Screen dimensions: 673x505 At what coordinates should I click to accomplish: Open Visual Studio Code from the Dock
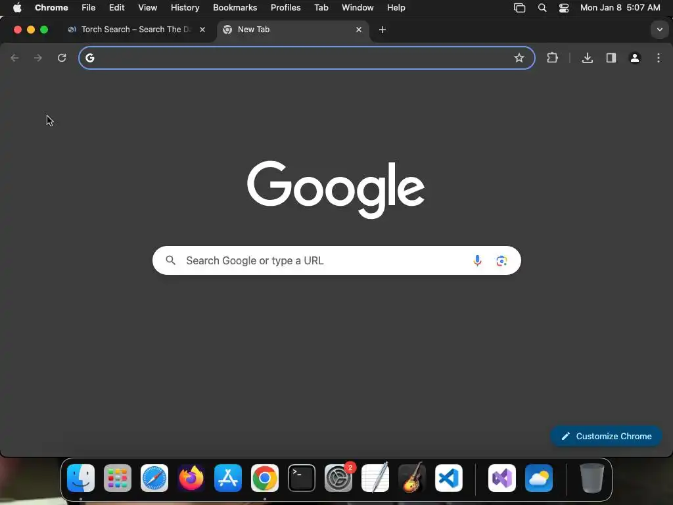449,478
